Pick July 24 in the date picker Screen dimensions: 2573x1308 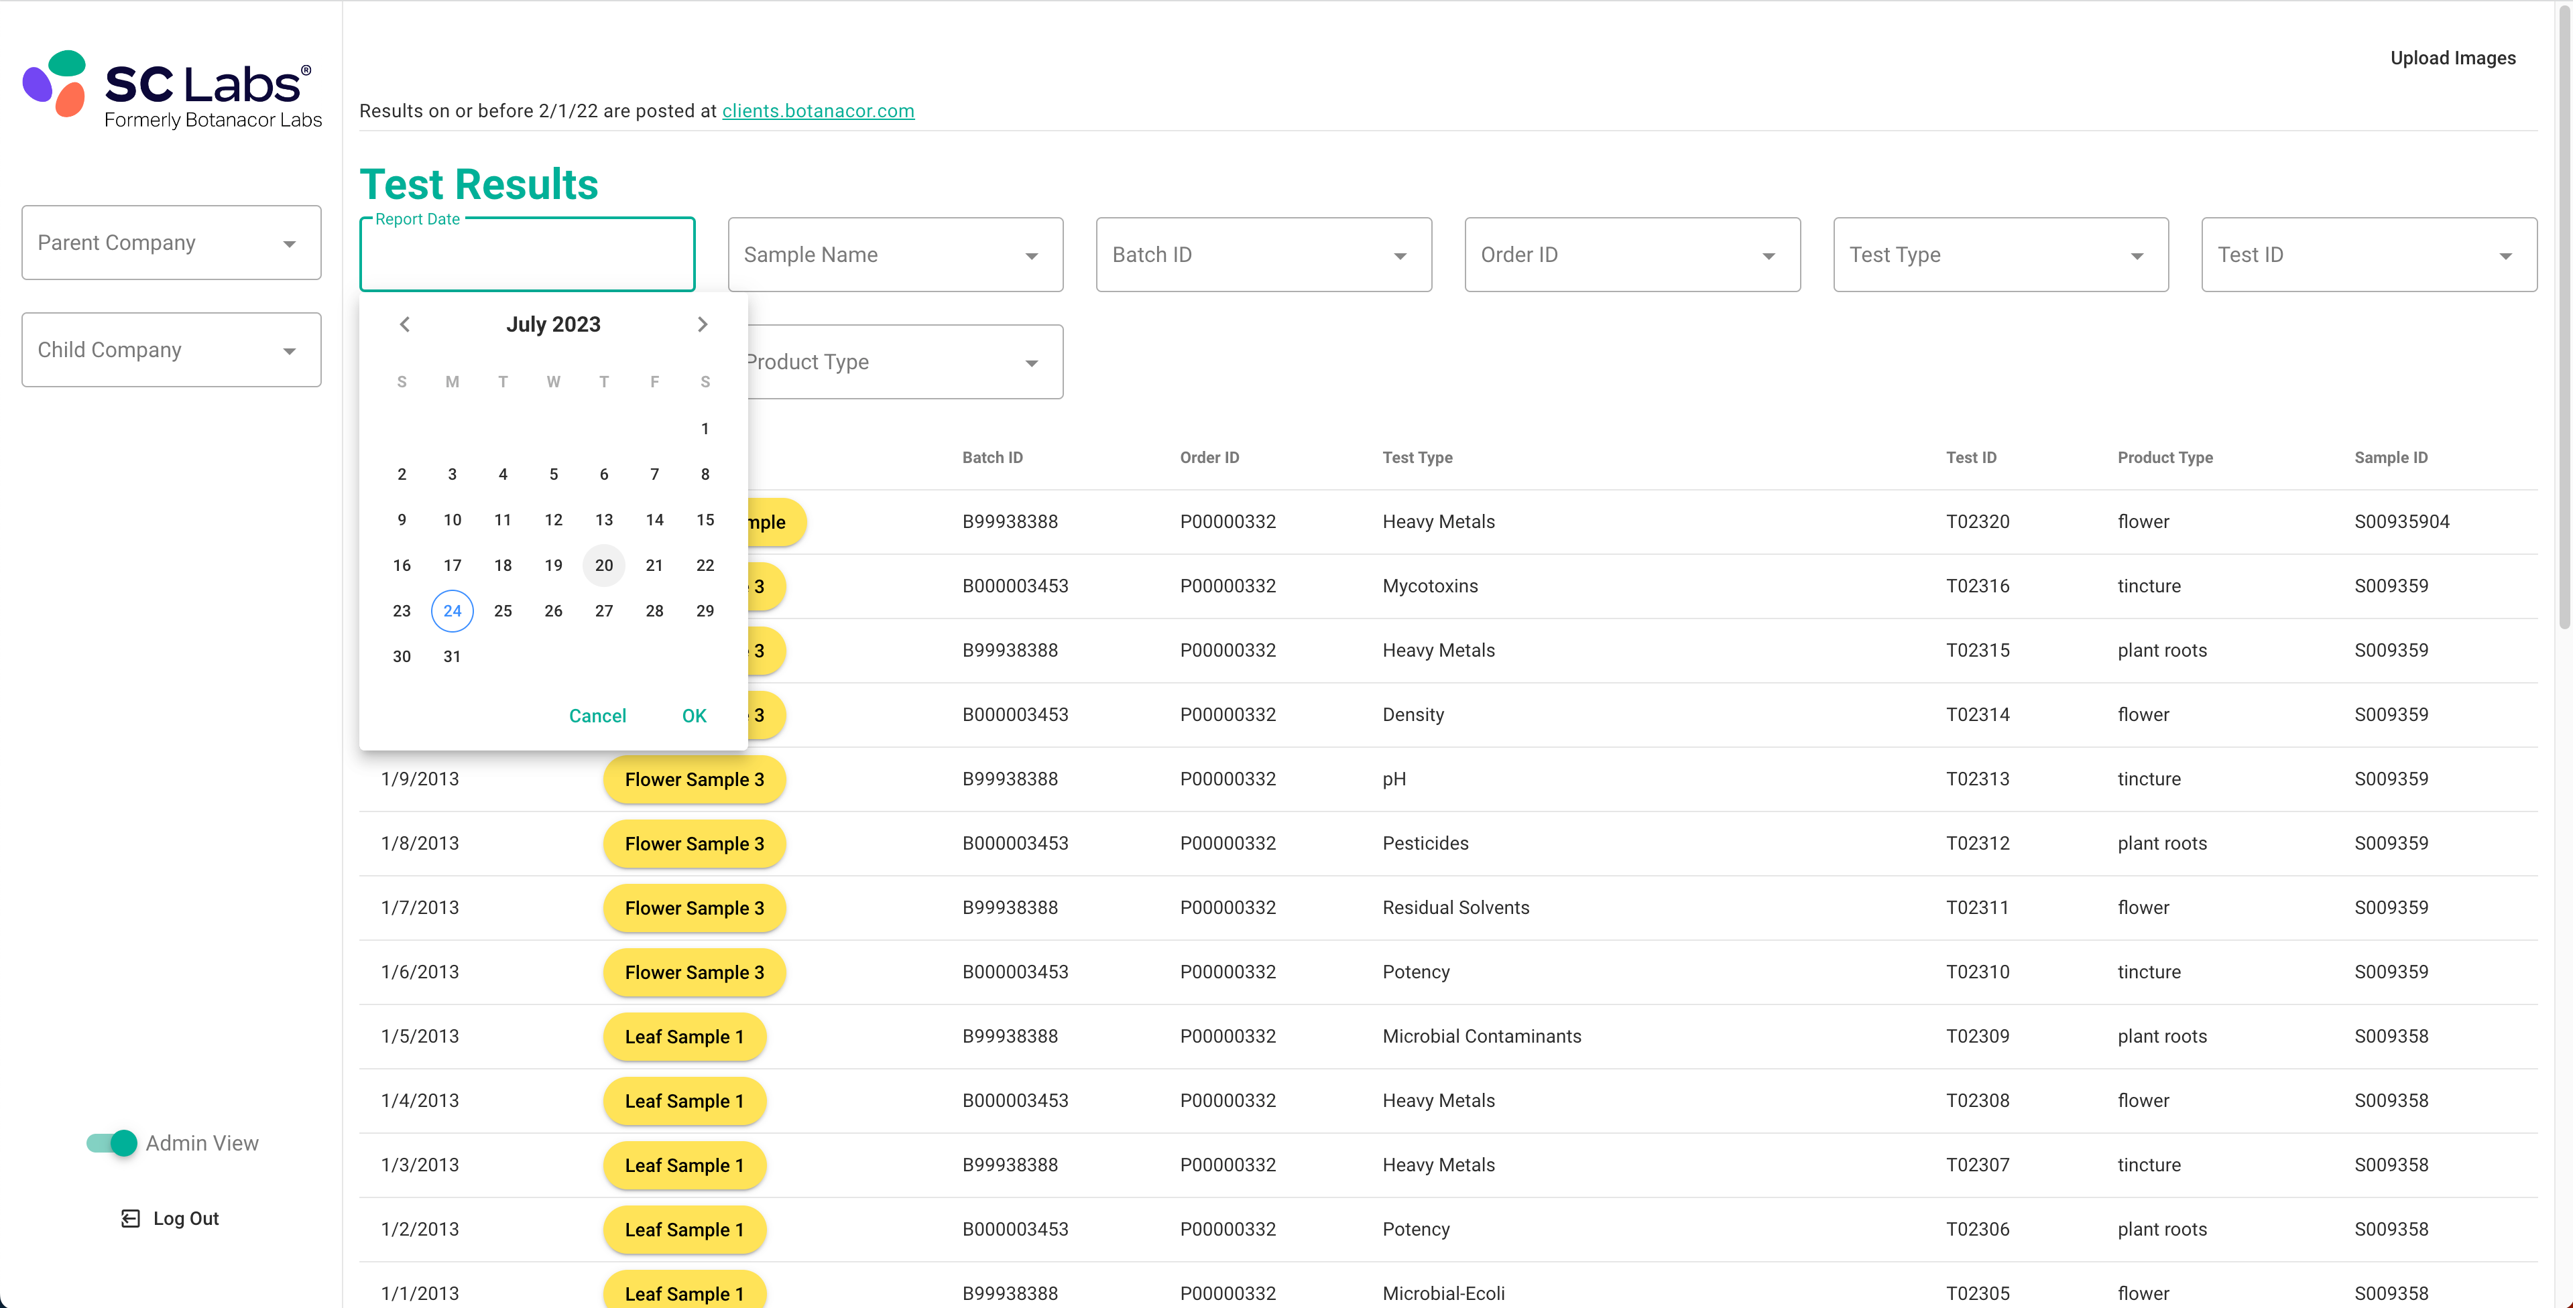(x=451, y=611)
